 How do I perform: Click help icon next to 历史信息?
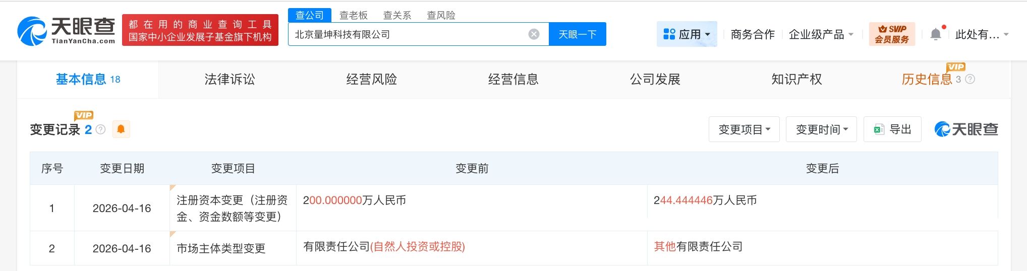point(970,80)
